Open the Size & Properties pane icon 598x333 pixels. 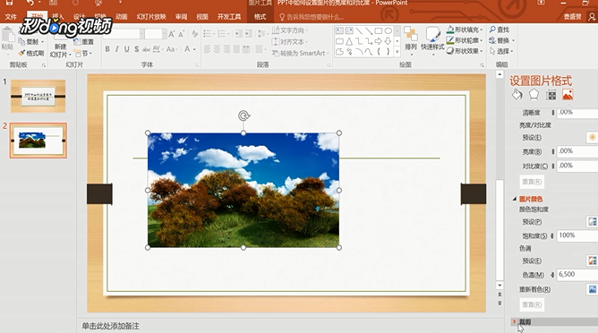551,95
